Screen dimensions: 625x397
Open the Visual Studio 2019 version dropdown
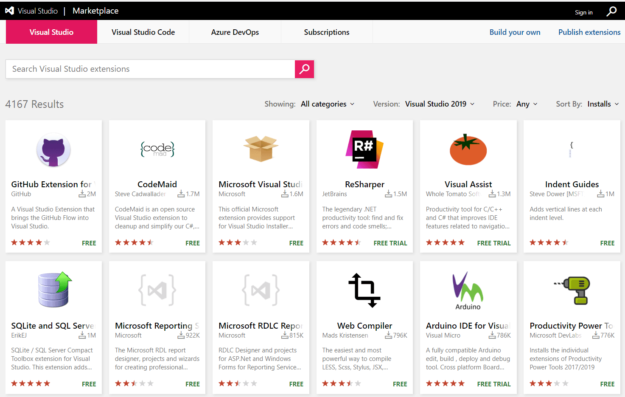[440, 104]
